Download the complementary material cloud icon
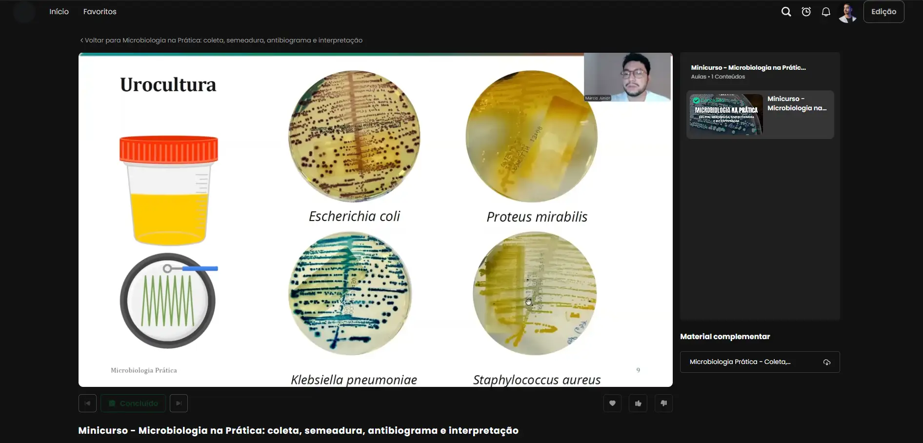The width and height of the screenshot is (923, 443). click(x=827, y=362)
